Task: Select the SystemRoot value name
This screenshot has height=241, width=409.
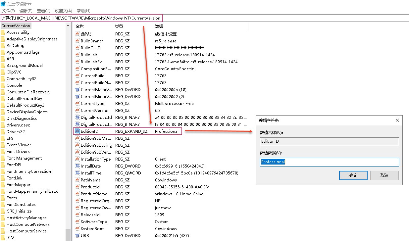Action: click(92, 228)
